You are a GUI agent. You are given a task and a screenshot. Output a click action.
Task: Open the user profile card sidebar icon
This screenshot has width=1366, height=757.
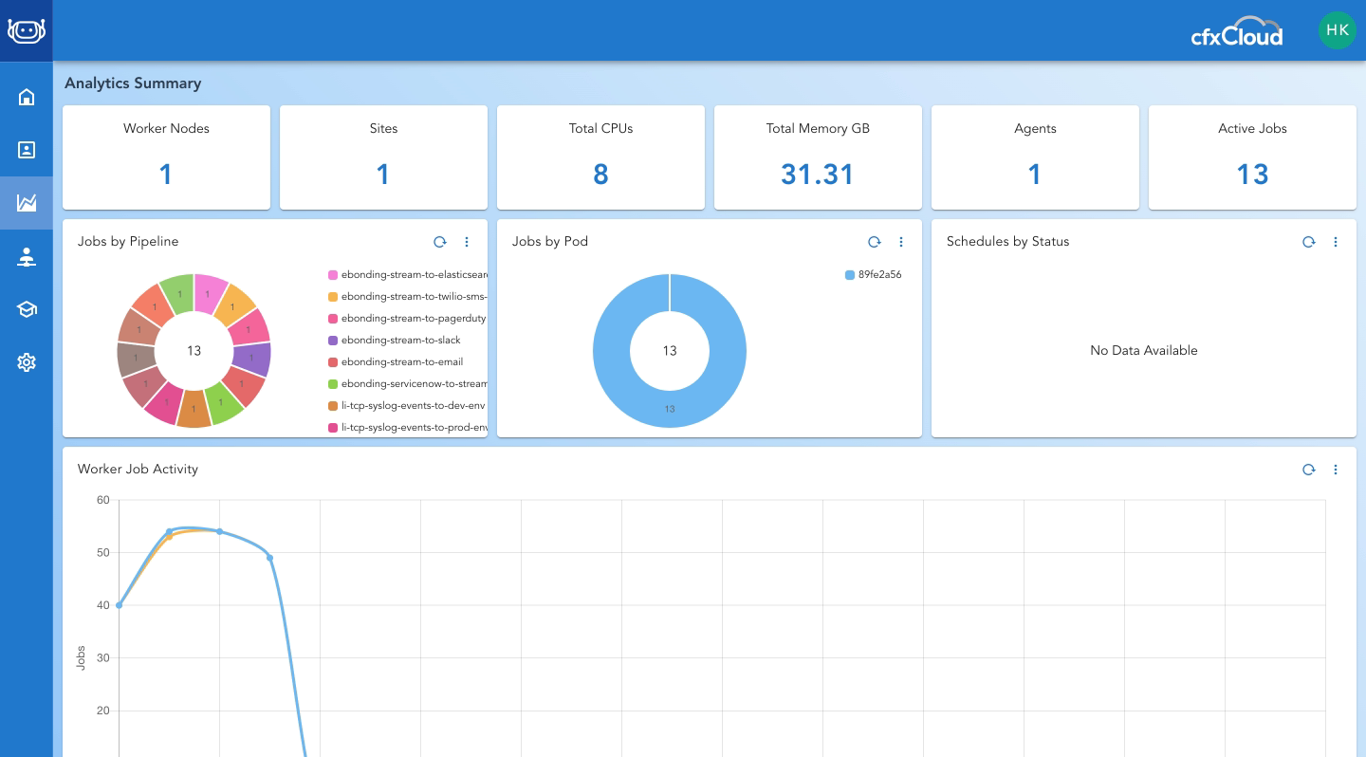(27, 150)
